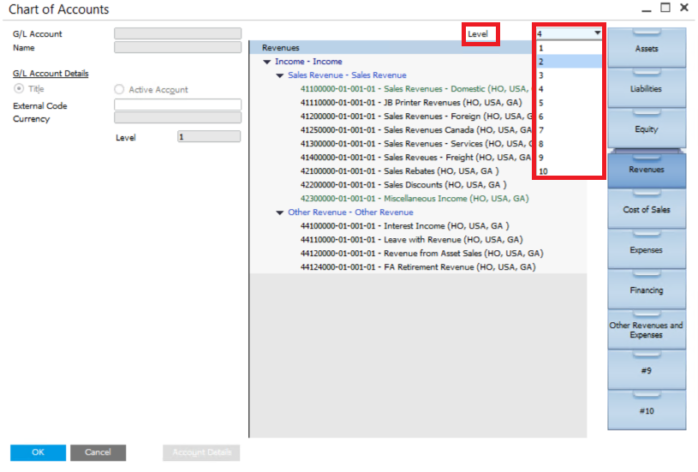698x472 pixels.
Task: Collapse the Sales Revenue tree node
Action: pos(280,75)
